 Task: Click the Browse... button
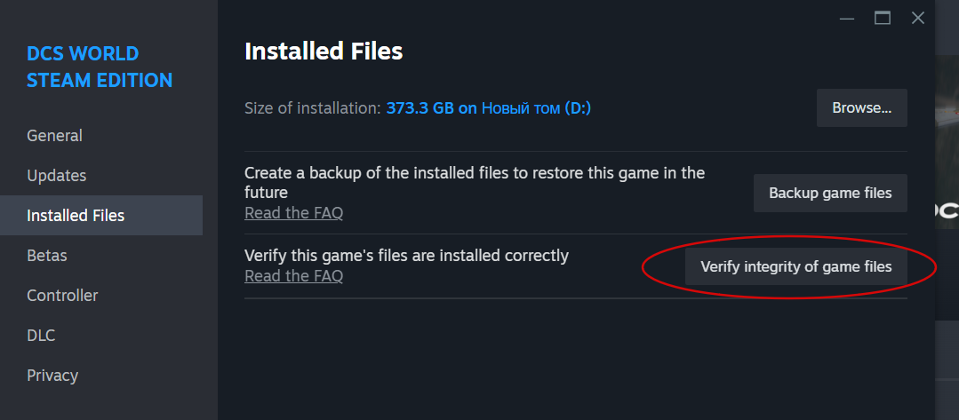coord(861,108)
